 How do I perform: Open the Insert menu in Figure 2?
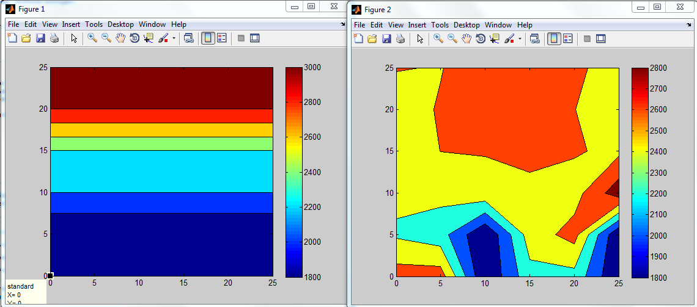coord(417,25)
